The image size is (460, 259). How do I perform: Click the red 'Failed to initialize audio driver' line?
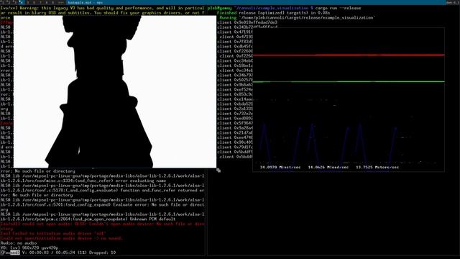click(x=53, y=233)
